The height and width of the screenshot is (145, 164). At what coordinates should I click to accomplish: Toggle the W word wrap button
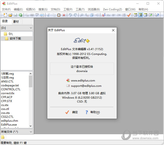click(x=114, y=15)
